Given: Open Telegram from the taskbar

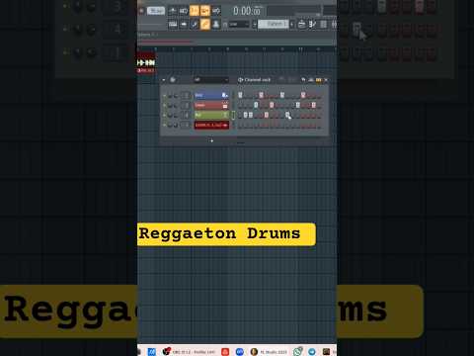Looking at the screenshot, I should (312, 352).
